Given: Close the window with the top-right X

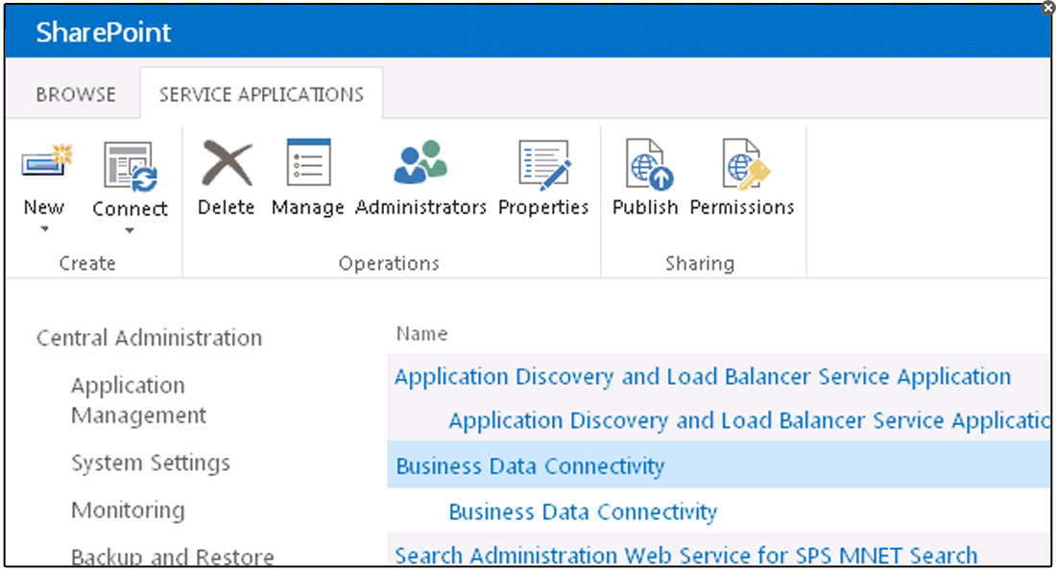Looking at the screenshot, I should (1048, 8).
